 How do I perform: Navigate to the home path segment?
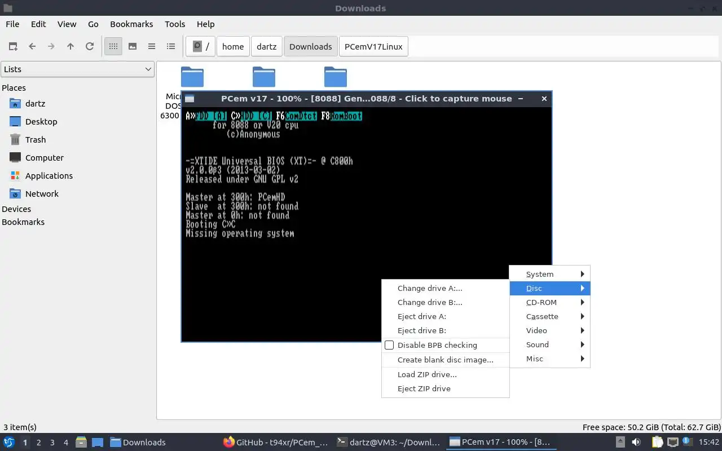point(233,46)
